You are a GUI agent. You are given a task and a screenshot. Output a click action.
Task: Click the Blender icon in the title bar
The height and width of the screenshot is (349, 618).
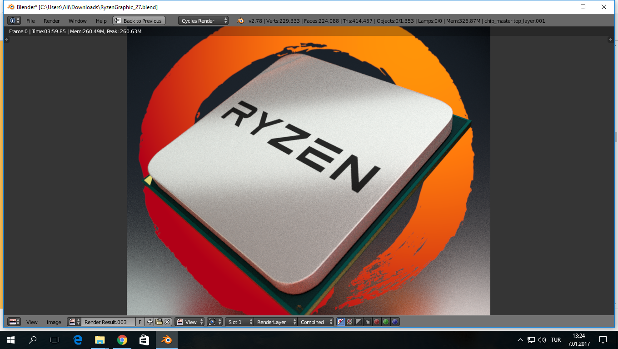[11, 7]
